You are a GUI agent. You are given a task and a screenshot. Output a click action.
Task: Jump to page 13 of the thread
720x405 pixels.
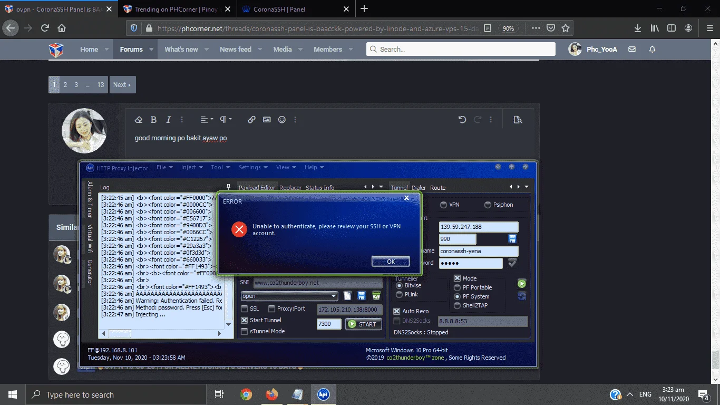[x=101, y=84]
